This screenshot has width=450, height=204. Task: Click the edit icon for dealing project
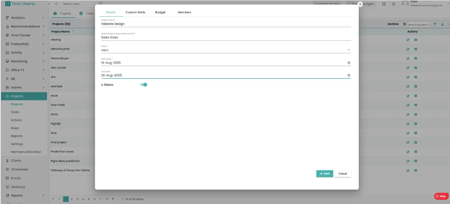[x=408, y=40]
